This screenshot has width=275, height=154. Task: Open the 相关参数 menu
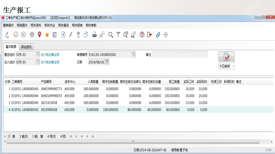(91, 25)
